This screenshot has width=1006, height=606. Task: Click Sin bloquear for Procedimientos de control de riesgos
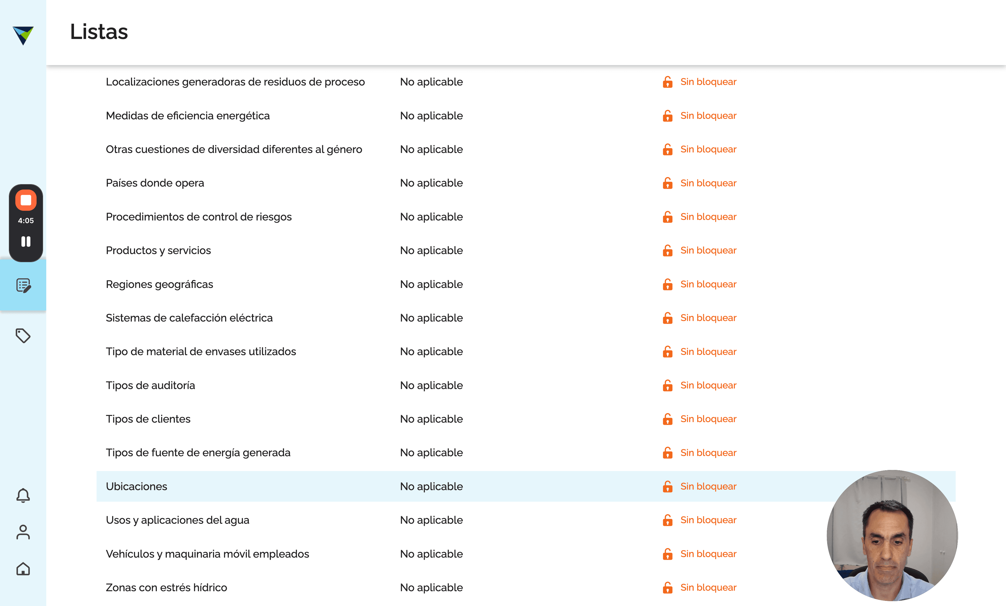(x=708, y=217)
